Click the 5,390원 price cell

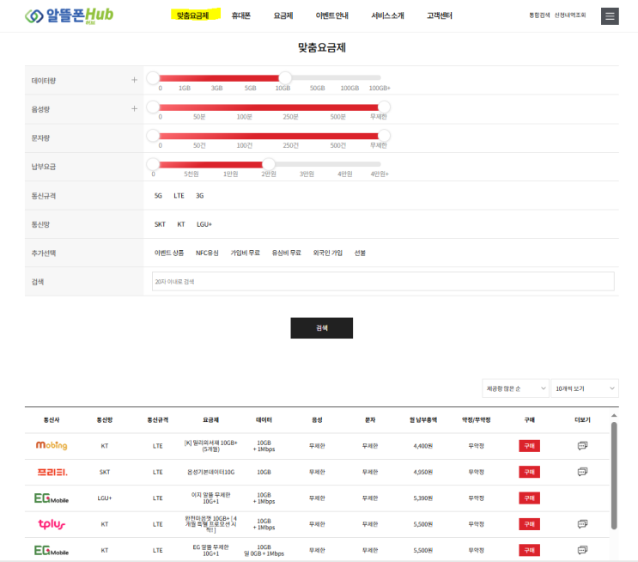(423, 498)
